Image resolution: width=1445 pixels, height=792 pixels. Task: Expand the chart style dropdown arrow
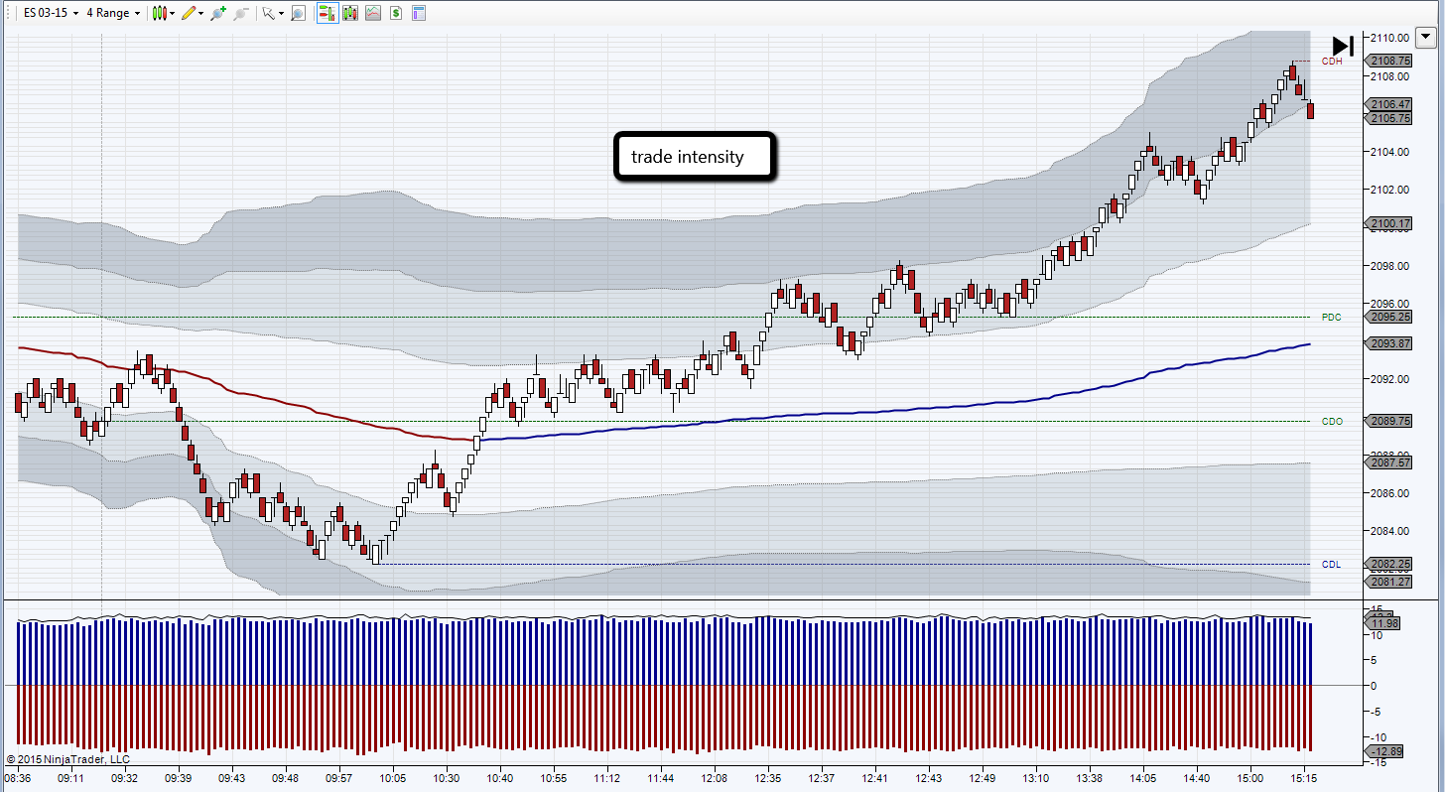pos(172,14)
